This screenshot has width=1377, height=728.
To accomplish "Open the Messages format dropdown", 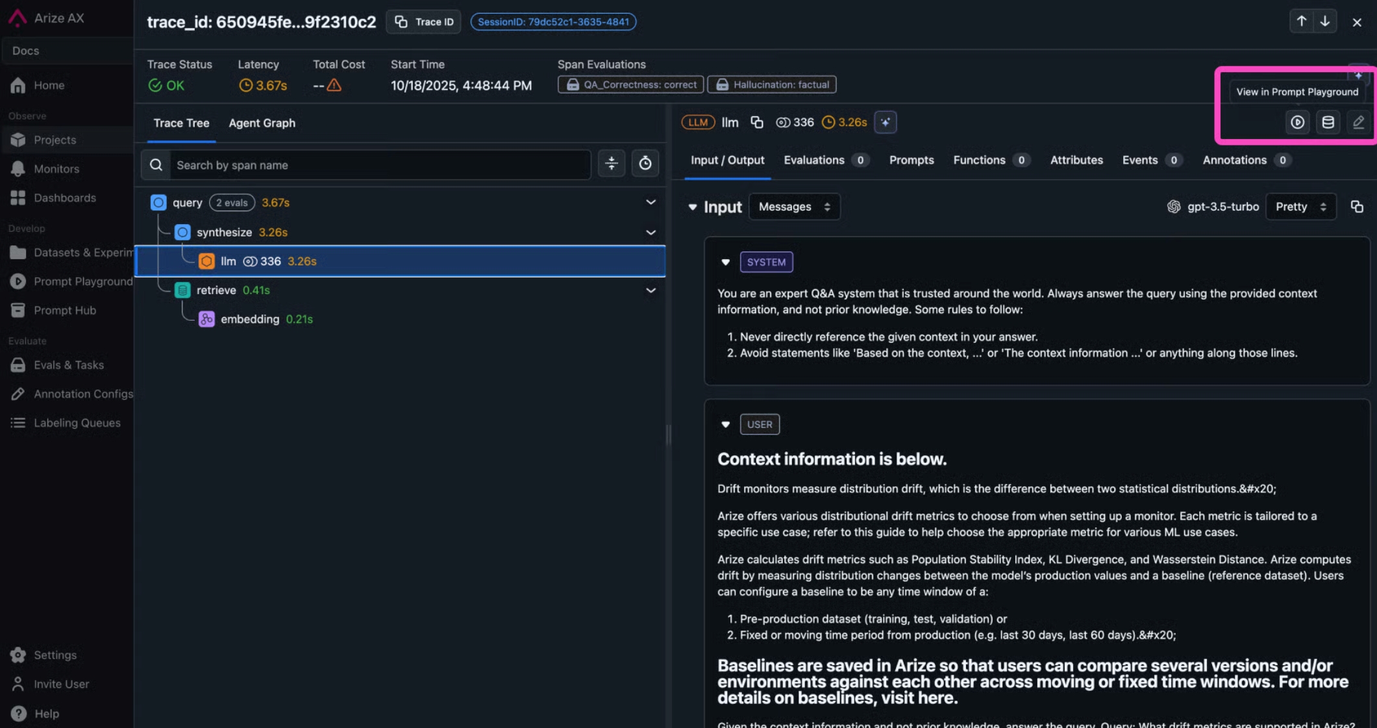I will click(793, 207).
